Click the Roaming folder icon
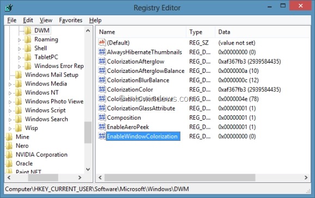315x198 pixels. click(x=28, y=39)
